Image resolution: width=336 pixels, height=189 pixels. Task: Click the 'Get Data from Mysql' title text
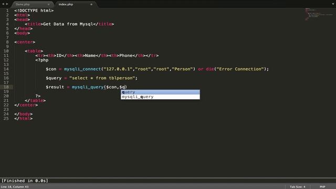point(68,24)
